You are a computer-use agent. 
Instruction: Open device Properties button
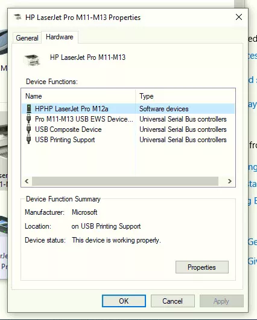click(202, 267)
